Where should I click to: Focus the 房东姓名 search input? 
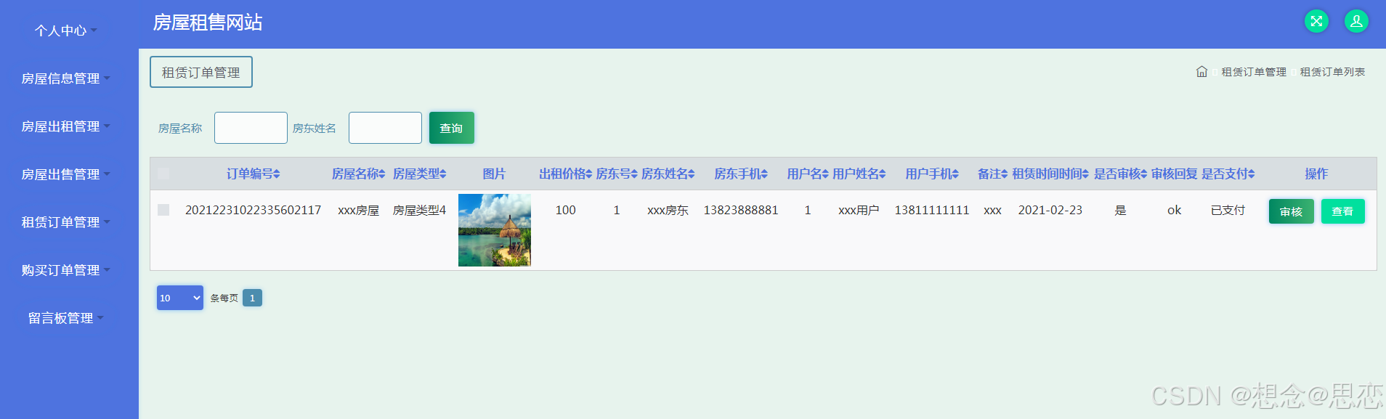[385, 128]
